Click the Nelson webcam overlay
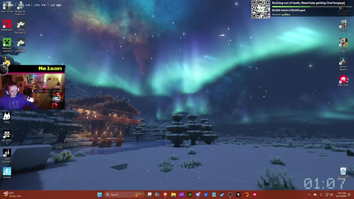The width and height of the screenshot is (354, 199). coord(33,88)
